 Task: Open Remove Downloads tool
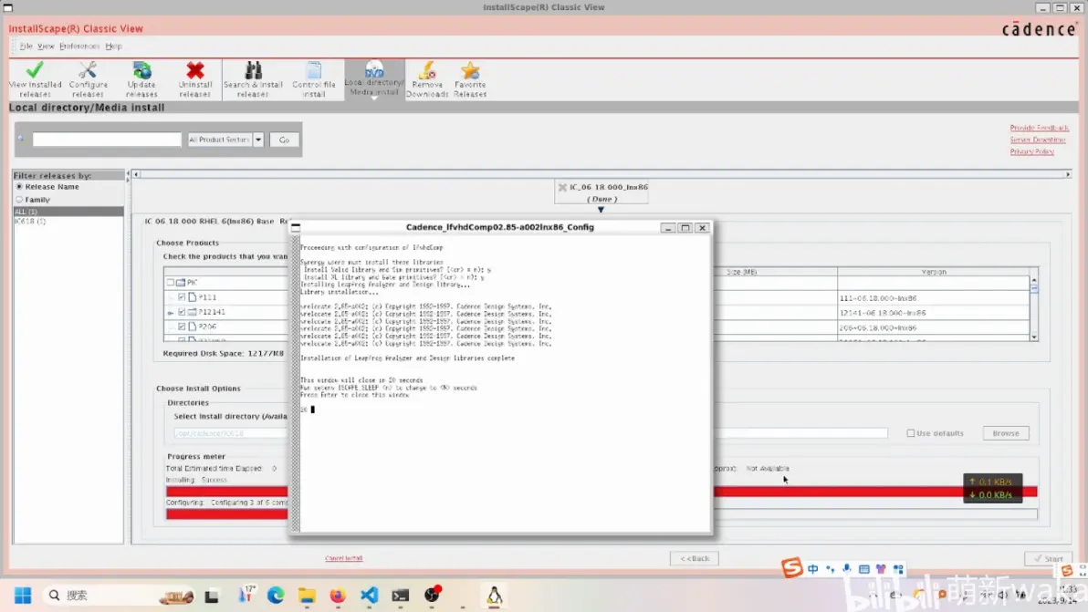pos(427,79)
